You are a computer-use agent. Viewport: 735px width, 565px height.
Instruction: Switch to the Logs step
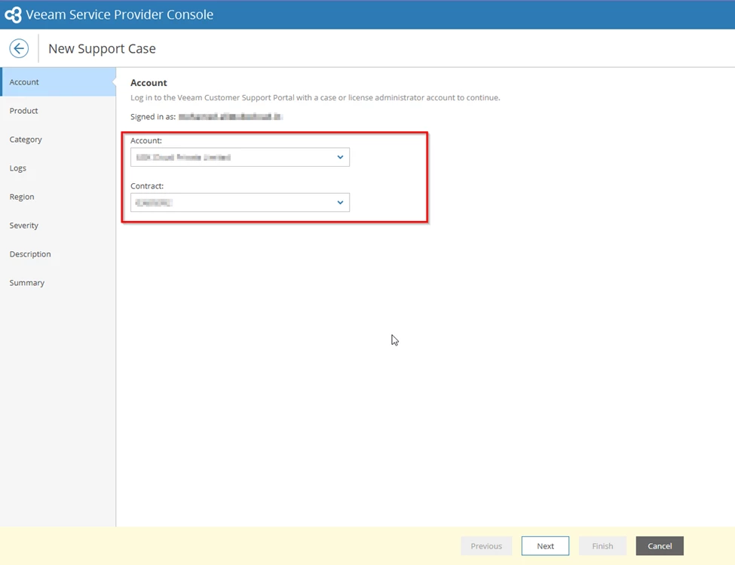58,168
